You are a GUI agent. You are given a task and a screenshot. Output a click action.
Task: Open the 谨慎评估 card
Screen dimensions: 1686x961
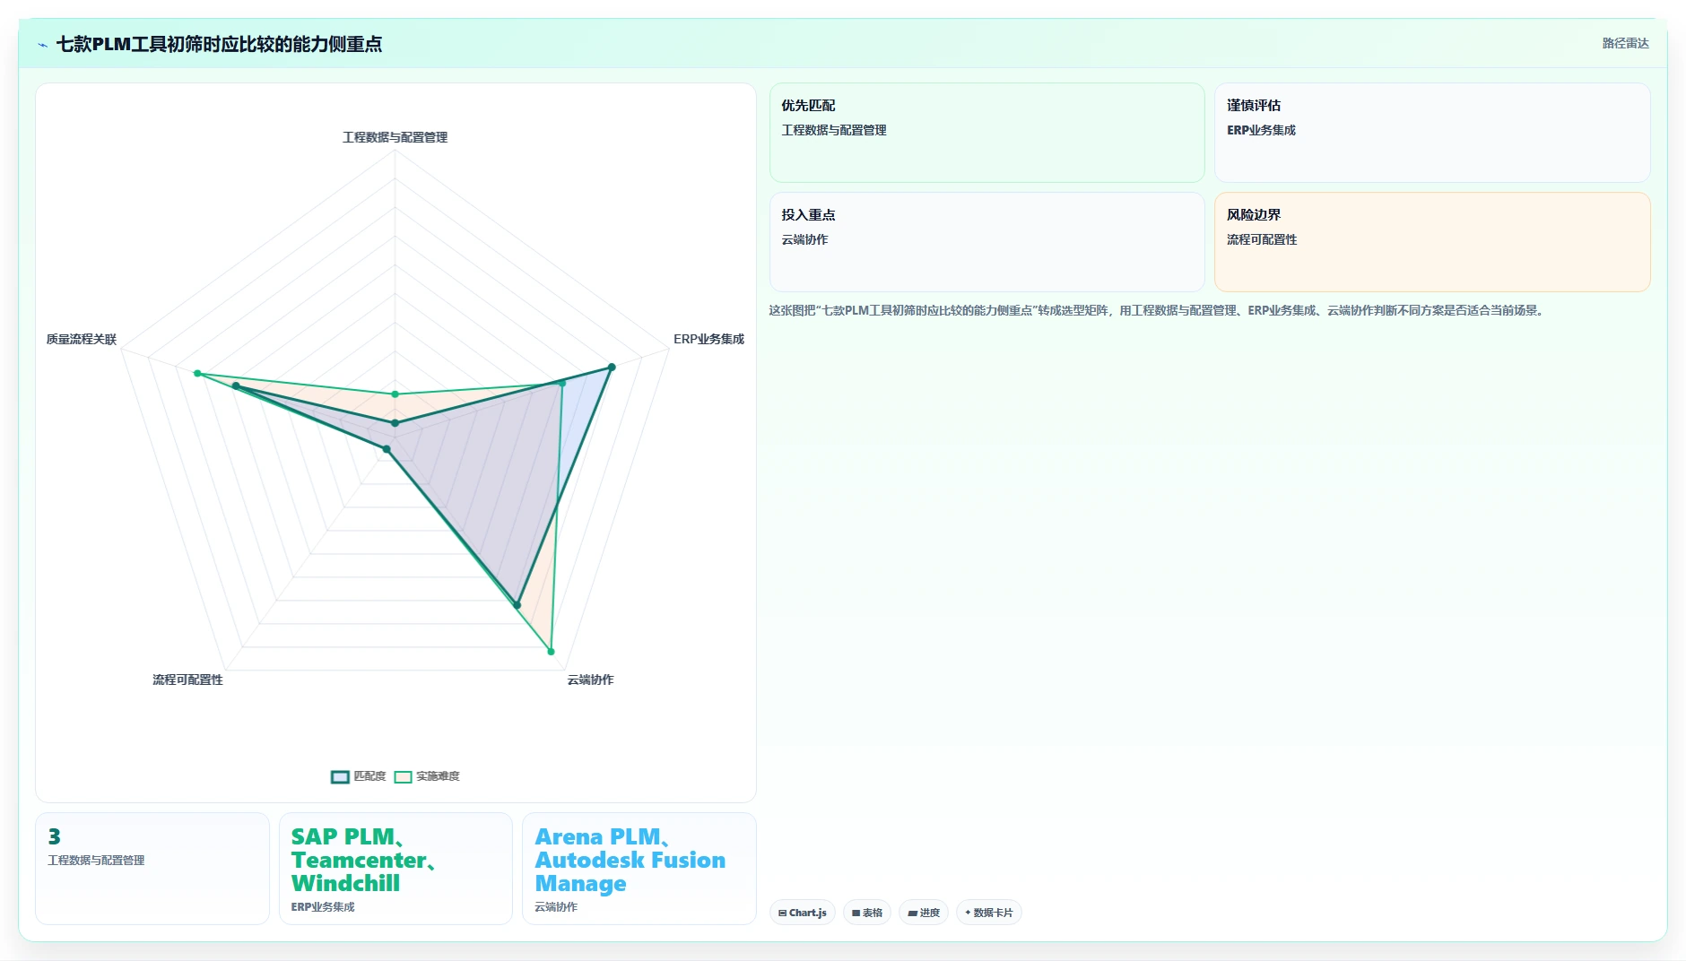(x=1432, y=133)
